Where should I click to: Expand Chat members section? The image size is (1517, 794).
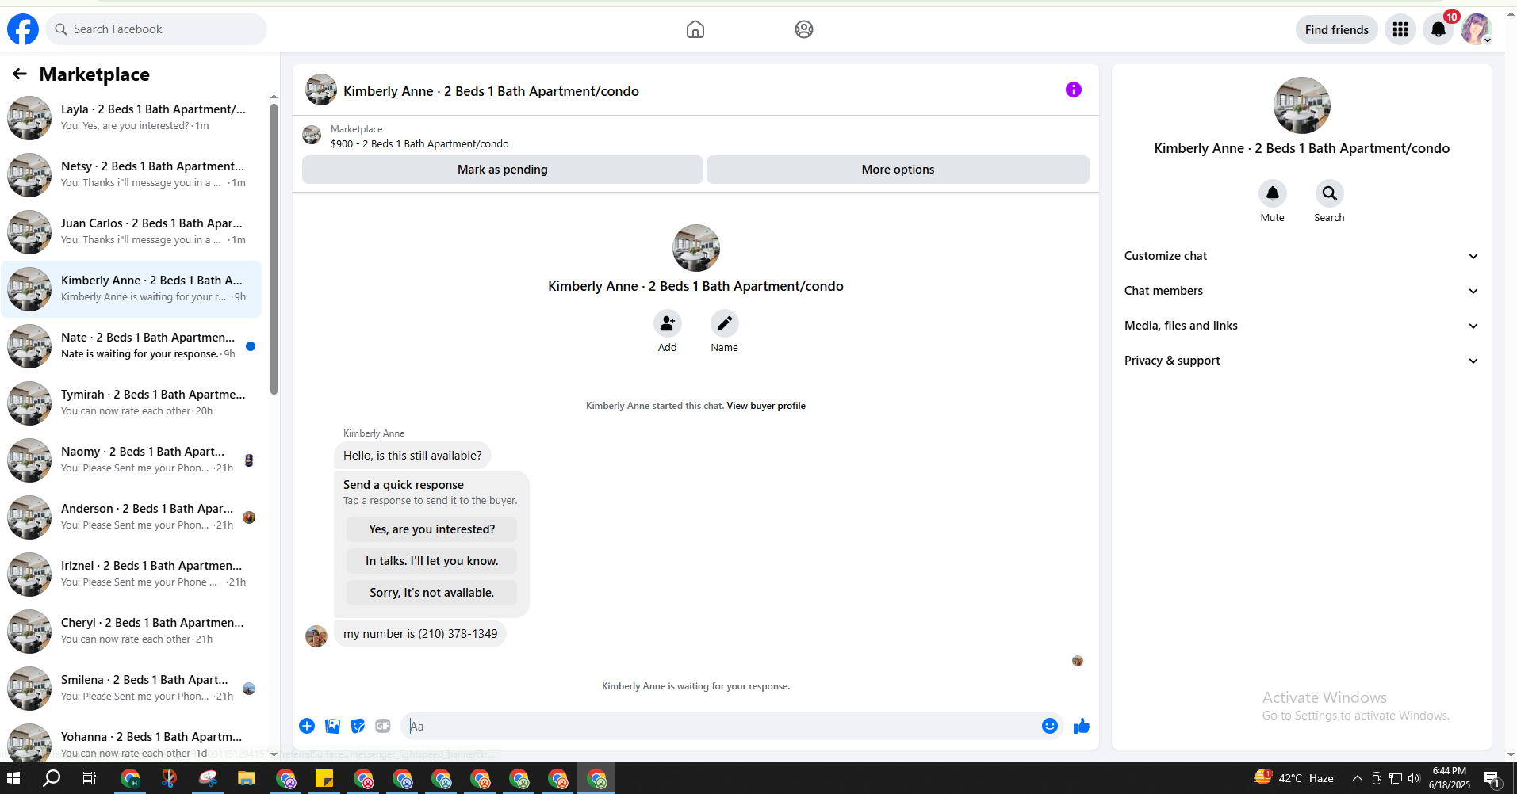tap(1302, 291)
